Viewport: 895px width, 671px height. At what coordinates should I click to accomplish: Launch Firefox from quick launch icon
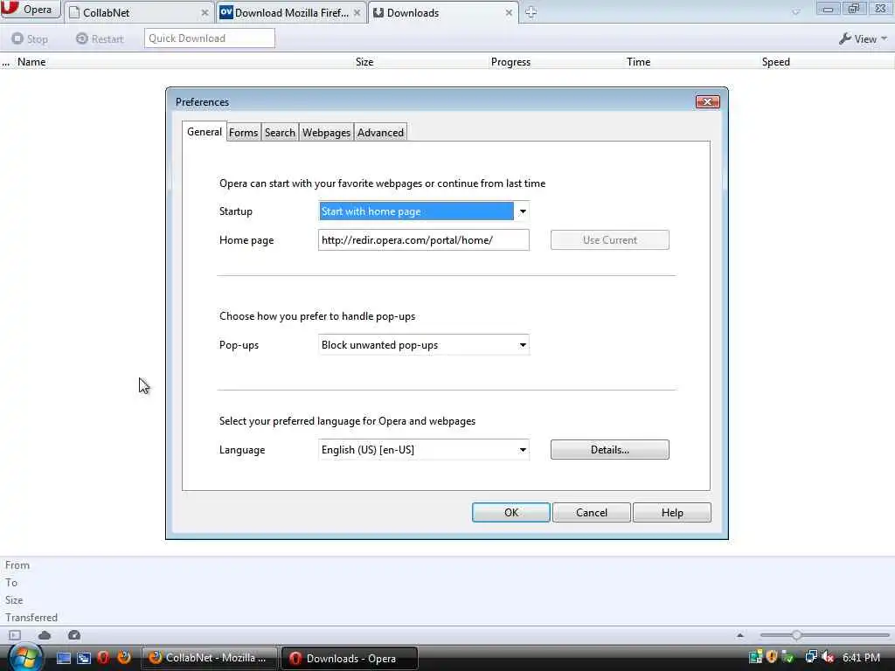coord(123,658)
